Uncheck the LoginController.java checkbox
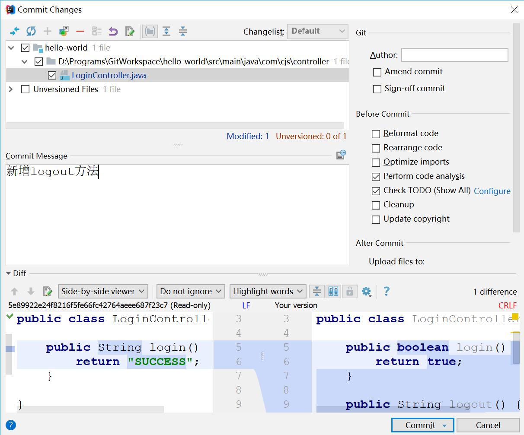The height and width of the screenshot is (435, 524). click(52, 75)
